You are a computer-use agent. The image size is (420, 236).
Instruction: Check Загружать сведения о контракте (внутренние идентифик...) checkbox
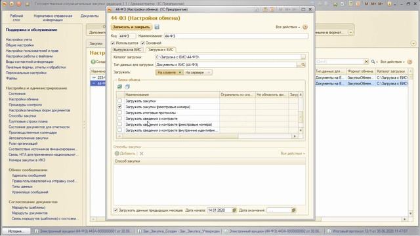(119, 130)
